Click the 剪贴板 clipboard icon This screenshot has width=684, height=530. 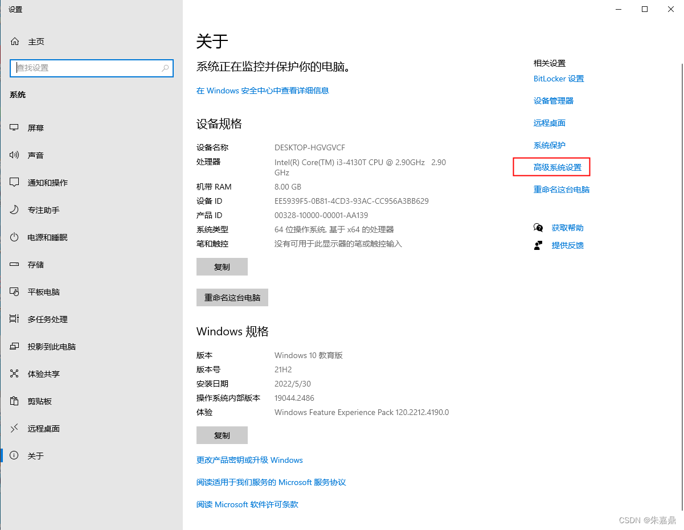click(15, 401)
